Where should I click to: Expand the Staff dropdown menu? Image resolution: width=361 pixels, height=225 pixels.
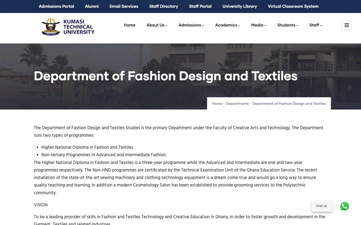coord(316,25)
